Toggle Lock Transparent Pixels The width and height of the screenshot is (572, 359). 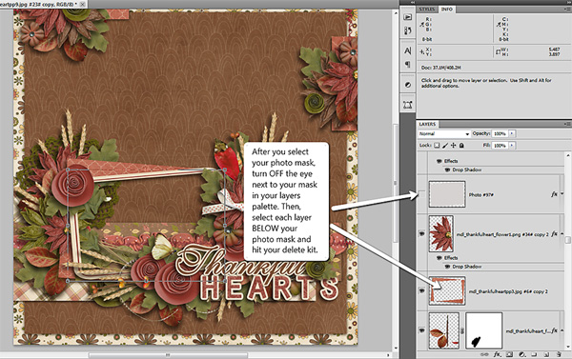437,145
